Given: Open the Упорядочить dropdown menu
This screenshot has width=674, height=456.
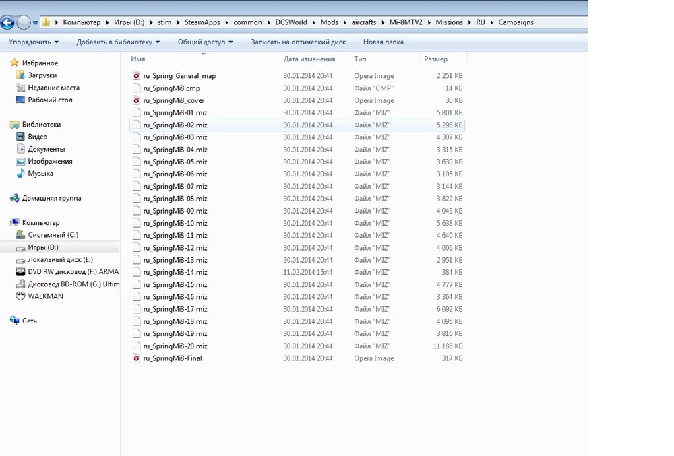Looking at the screenshot, I should (33, 42).
